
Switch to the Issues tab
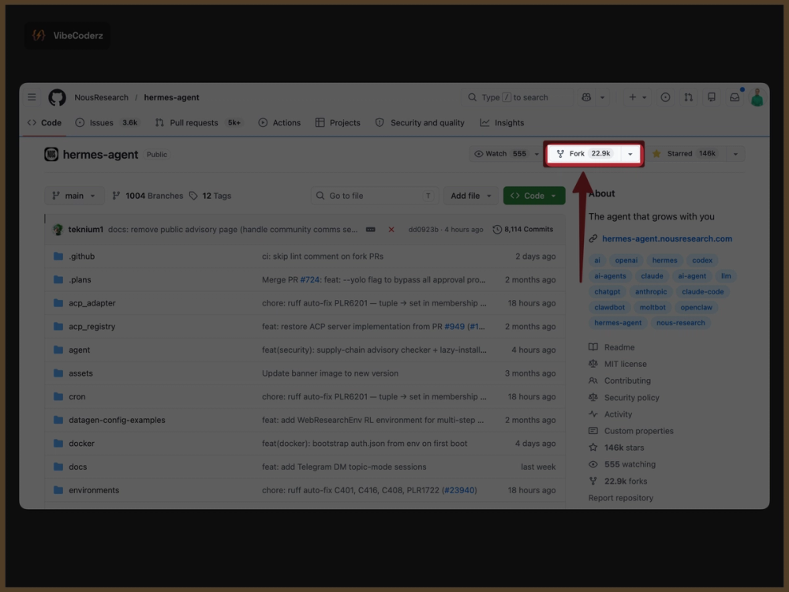click(x=107, y=123)
